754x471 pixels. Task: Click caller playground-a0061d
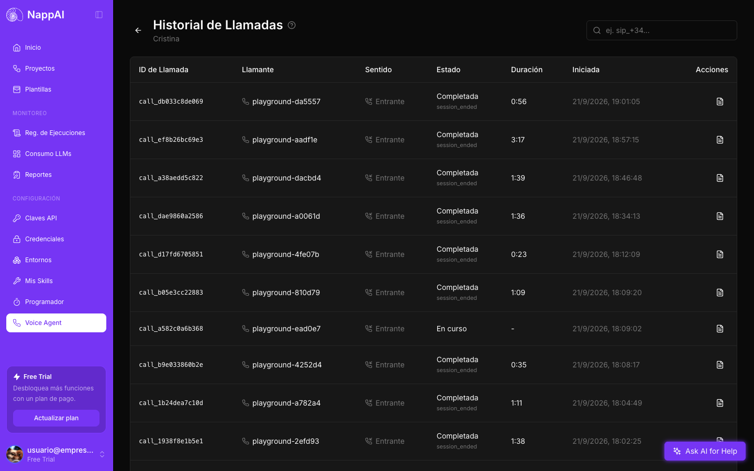pyautogui.click(x=286, y=216)
